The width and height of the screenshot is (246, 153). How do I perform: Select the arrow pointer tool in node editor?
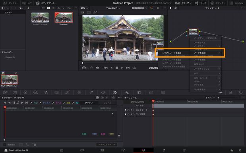[x=171, y=8]
